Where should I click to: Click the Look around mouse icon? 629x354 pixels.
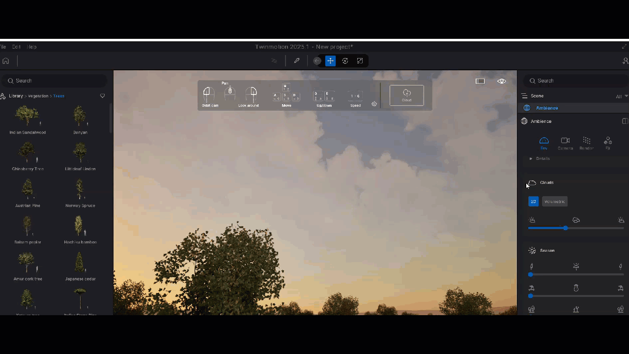click(251, 94)
